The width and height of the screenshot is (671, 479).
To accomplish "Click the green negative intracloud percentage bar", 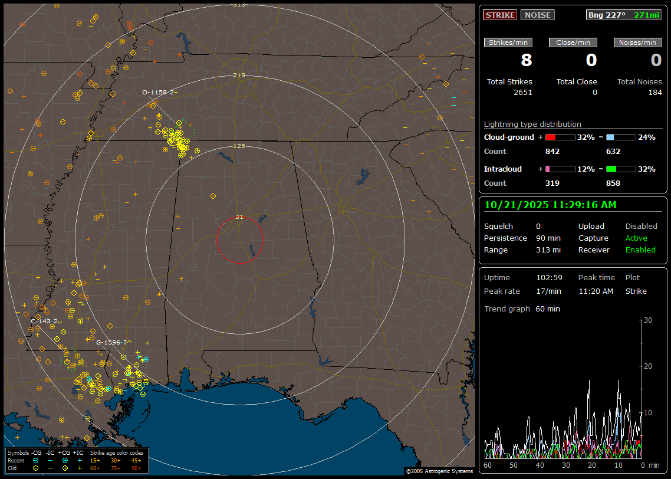I will tap(621, 169).
